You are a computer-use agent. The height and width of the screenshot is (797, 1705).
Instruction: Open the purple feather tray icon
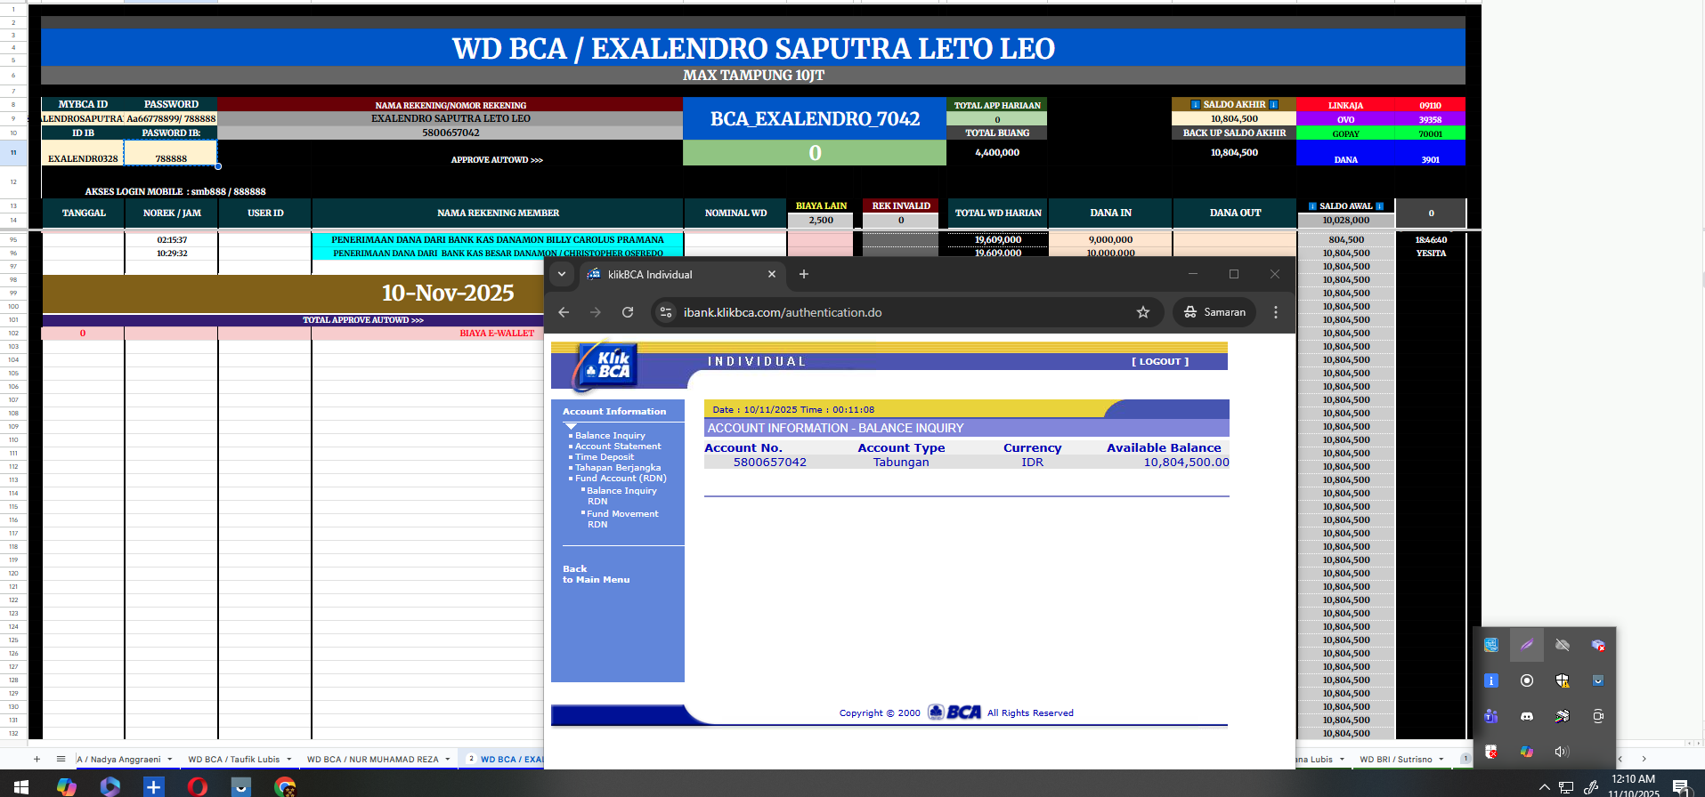(x=1527, y=645)
